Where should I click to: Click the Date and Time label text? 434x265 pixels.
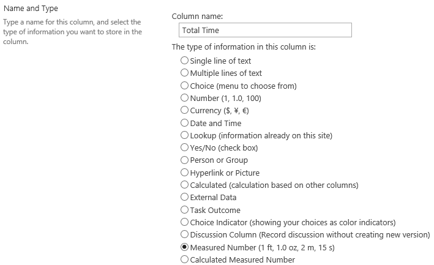pyautogui.click(x=215, y=123)
